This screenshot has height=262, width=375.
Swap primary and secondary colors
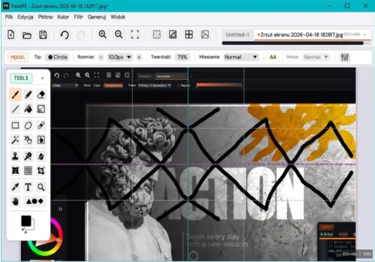[x=24, y=231]
